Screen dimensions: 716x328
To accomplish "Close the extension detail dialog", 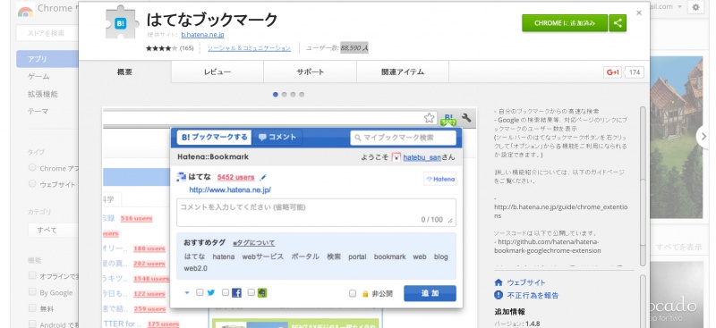I will click(x=639, y=13).
